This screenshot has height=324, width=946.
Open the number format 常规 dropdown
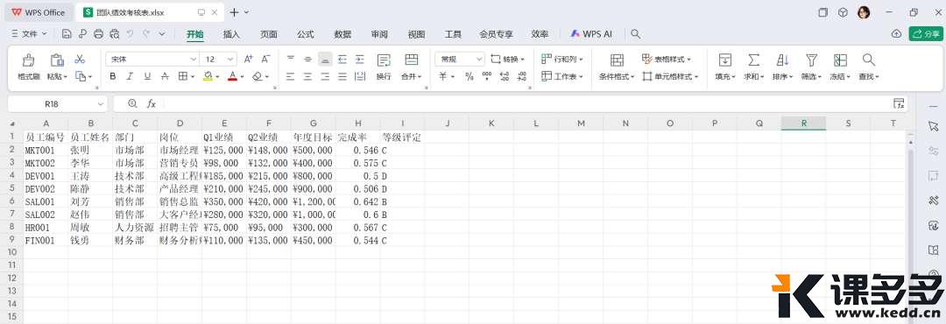pos(460,60)
